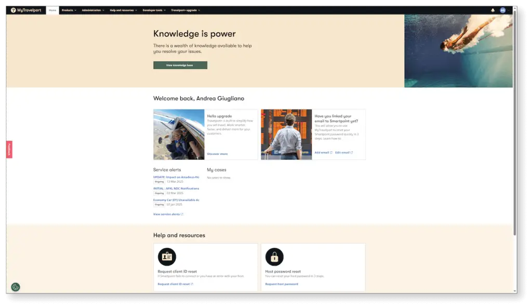
Task: Expand the Travelport+ upgrade menu
Action: point(185,10)
